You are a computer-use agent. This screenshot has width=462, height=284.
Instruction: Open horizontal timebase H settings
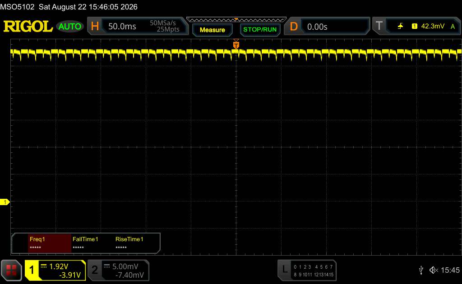click(x=95, y=26)
